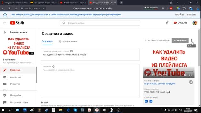Open Skype from taskbar

click(x=75, y=110)
